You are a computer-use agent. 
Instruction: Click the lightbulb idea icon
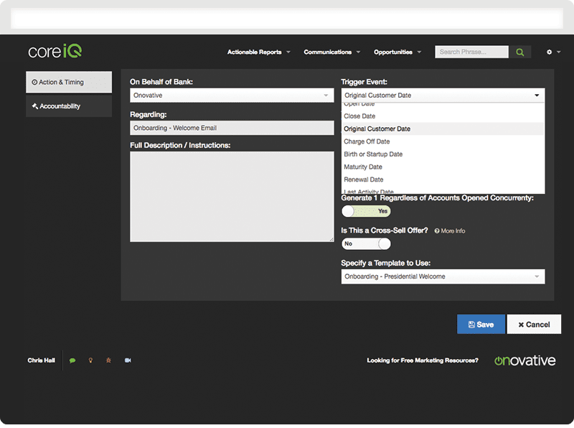tap(90, 360)
